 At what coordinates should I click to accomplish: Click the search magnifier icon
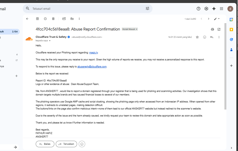(28, 8)
